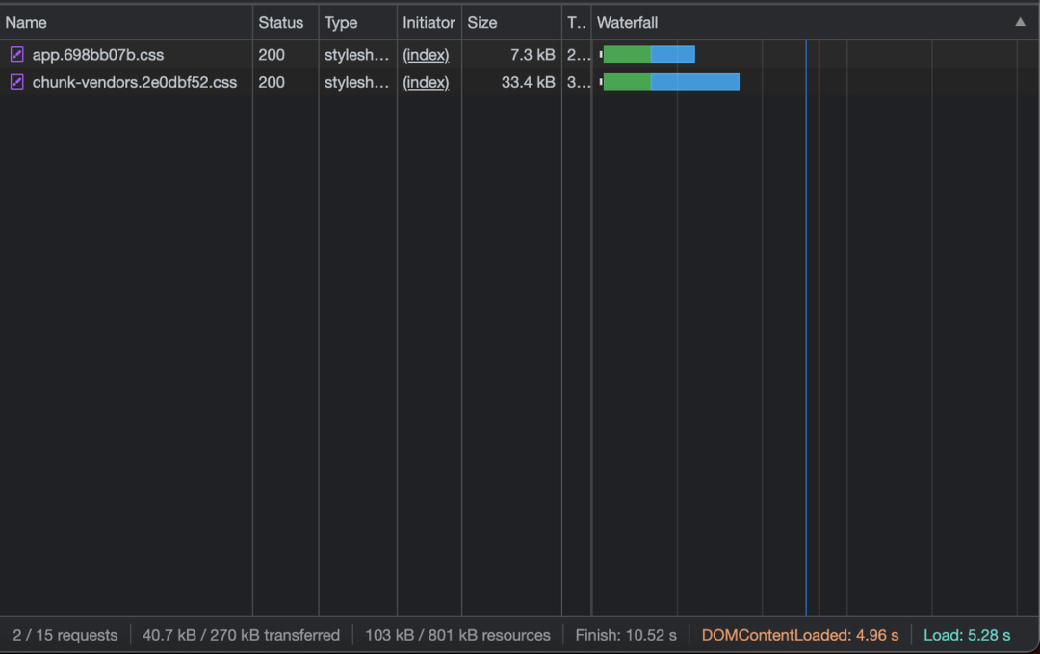Click the stylesheet icon beside app.698bb07b.css
Image resolution: width=1040 pixels, height=654 pixels.
click(17, 54)
